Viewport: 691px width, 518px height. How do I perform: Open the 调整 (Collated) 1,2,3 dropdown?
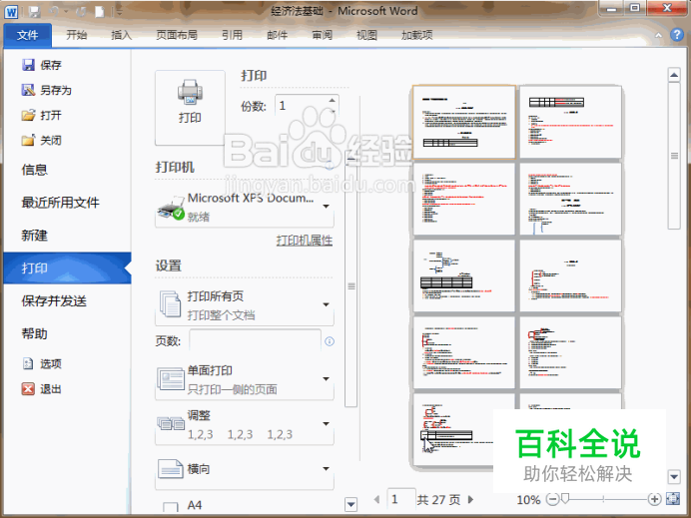(x=244, y=425)
